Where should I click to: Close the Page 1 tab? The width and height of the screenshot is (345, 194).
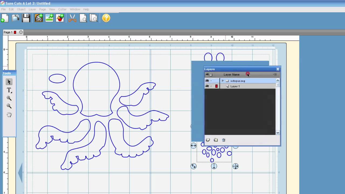(x=21, y=32)
